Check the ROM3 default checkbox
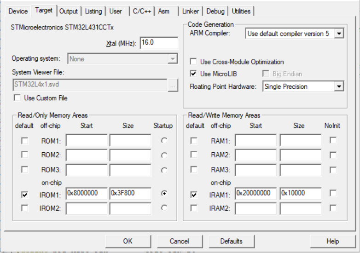The height and width of the screenshot is (253, 360). click(x=24, y=170)
